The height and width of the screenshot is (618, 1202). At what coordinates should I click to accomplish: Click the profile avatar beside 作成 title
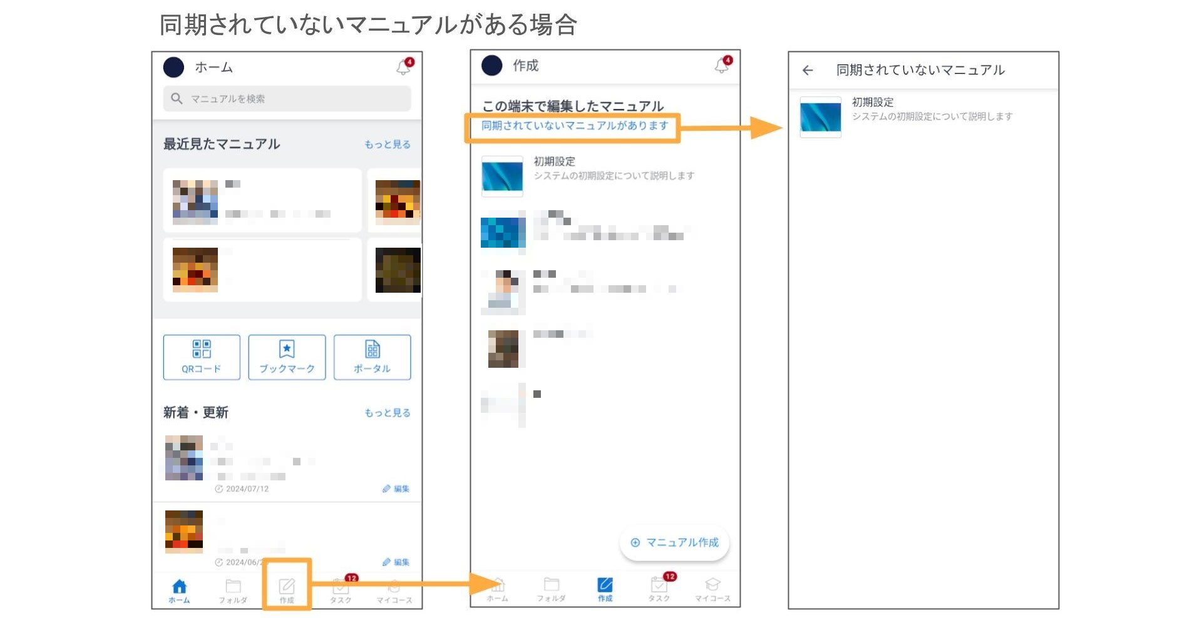coord(492,65)
